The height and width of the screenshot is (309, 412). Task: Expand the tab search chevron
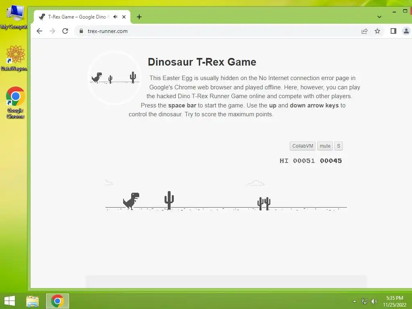[379, 17]
